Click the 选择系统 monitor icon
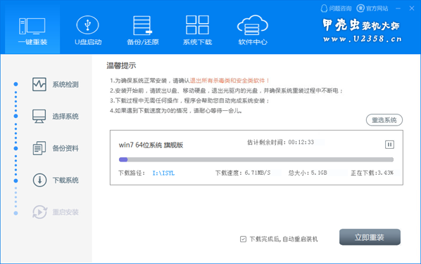The width and height of the screenshot is (421, 264). tap(39, 117)
